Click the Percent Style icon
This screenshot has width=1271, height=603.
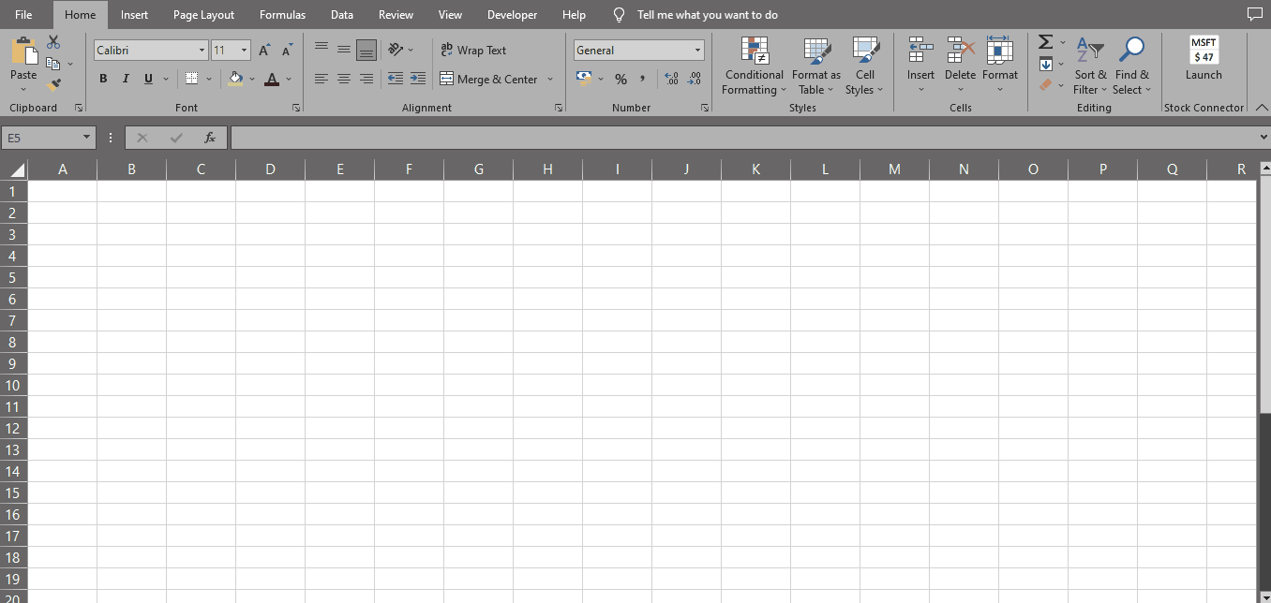click(621, 79)
